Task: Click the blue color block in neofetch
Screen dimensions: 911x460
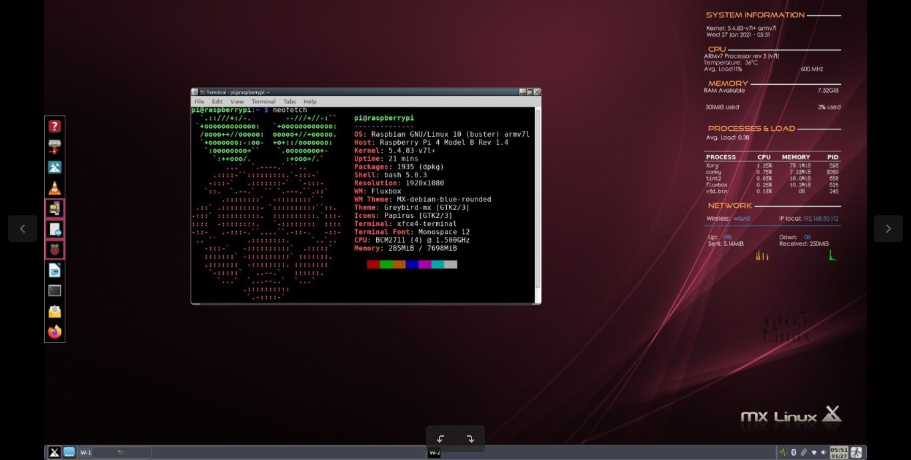Action: tap(412, 265)
